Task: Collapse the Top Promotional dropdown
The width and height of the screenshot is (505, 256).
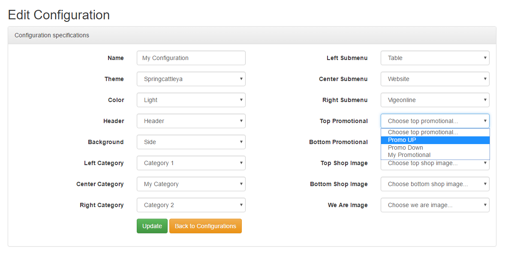Action: 435,121
